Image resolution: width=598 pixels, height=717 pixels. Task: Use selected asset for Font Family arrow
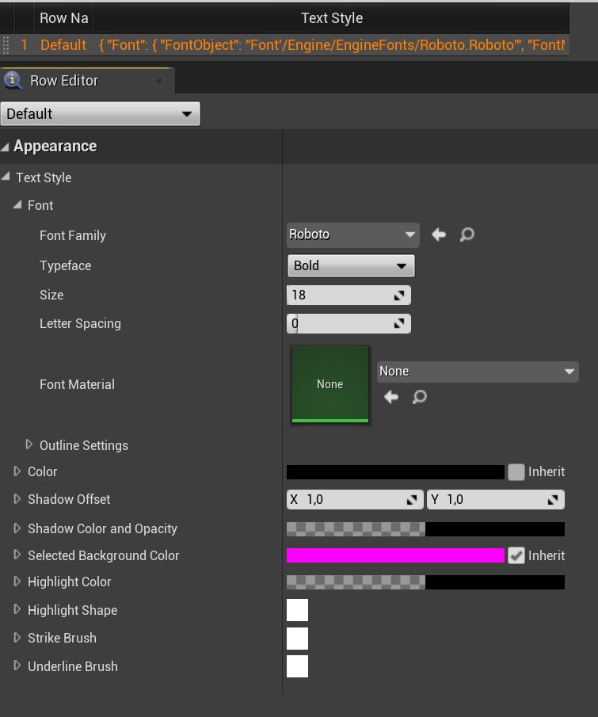coord(439,235)
